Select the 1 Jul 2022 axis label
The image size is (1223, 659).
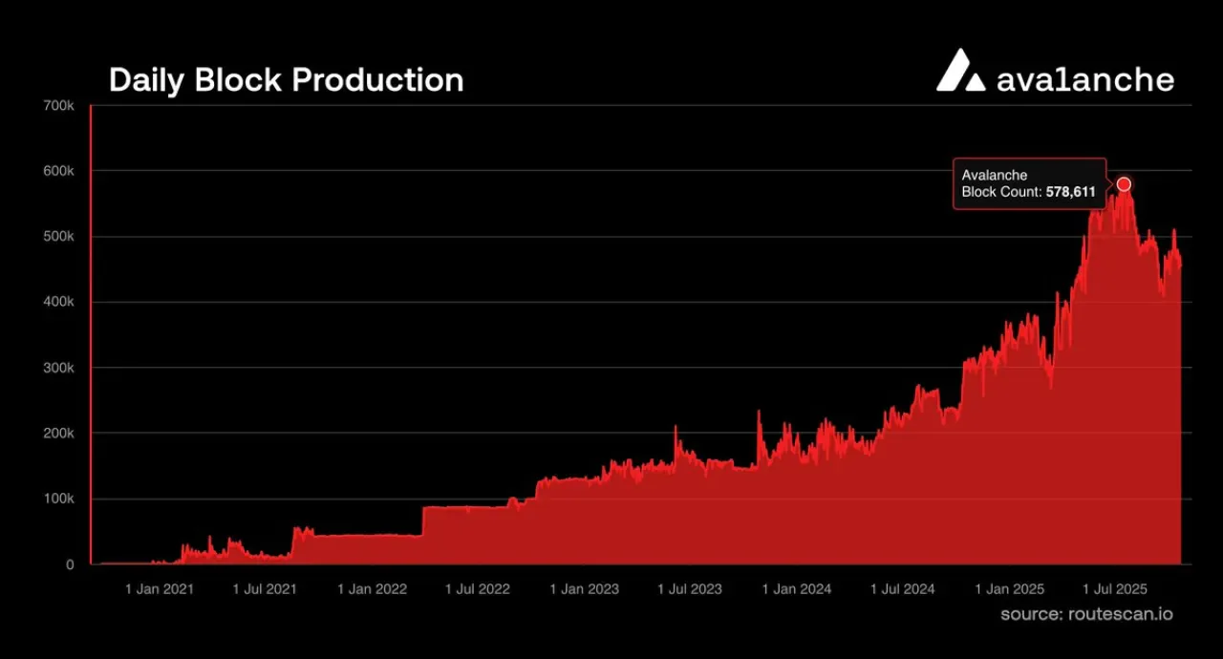point(478,589)
